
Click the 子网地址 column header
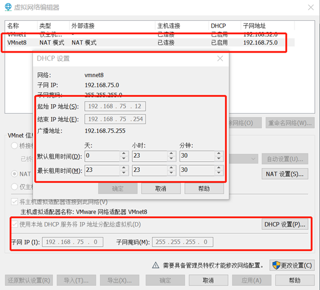[254, 26]
